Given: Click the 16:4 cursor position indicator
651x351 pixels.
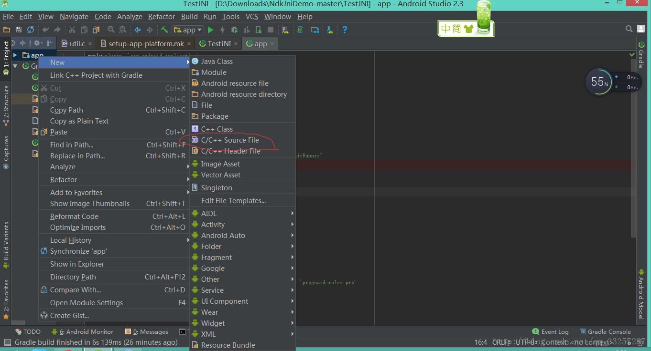Looking at the screenshot, I should [480, 342].
